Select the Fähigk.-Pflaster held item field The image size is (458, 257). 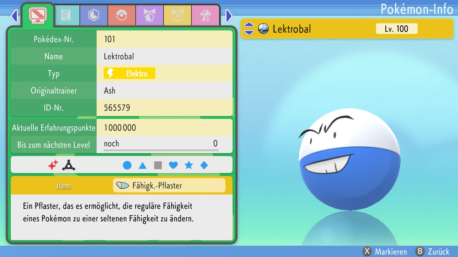(169, 186)
